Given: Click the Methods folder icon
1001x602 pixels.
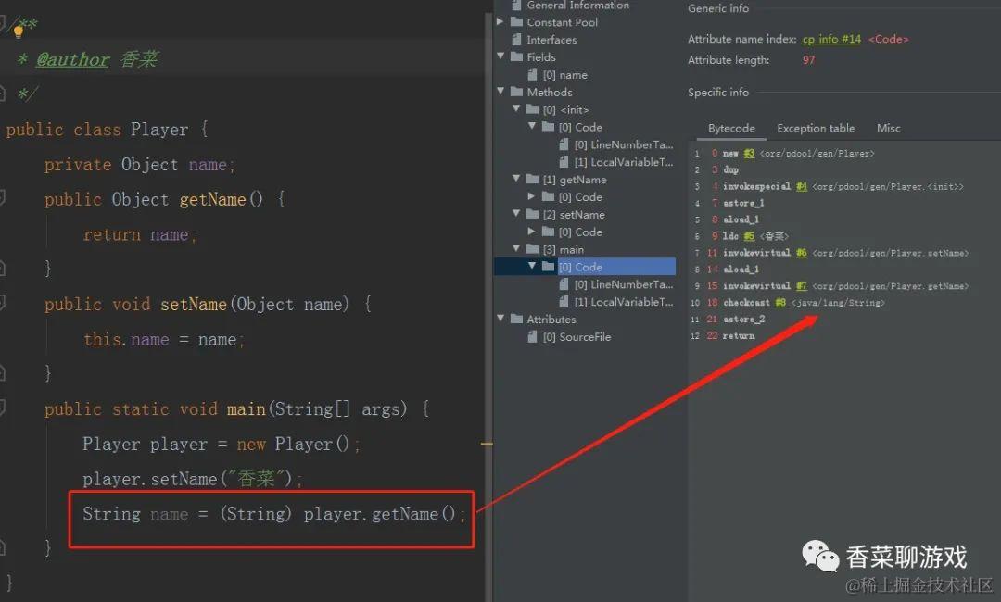Looking at the screenshot, I should click(x=517, y=91).
